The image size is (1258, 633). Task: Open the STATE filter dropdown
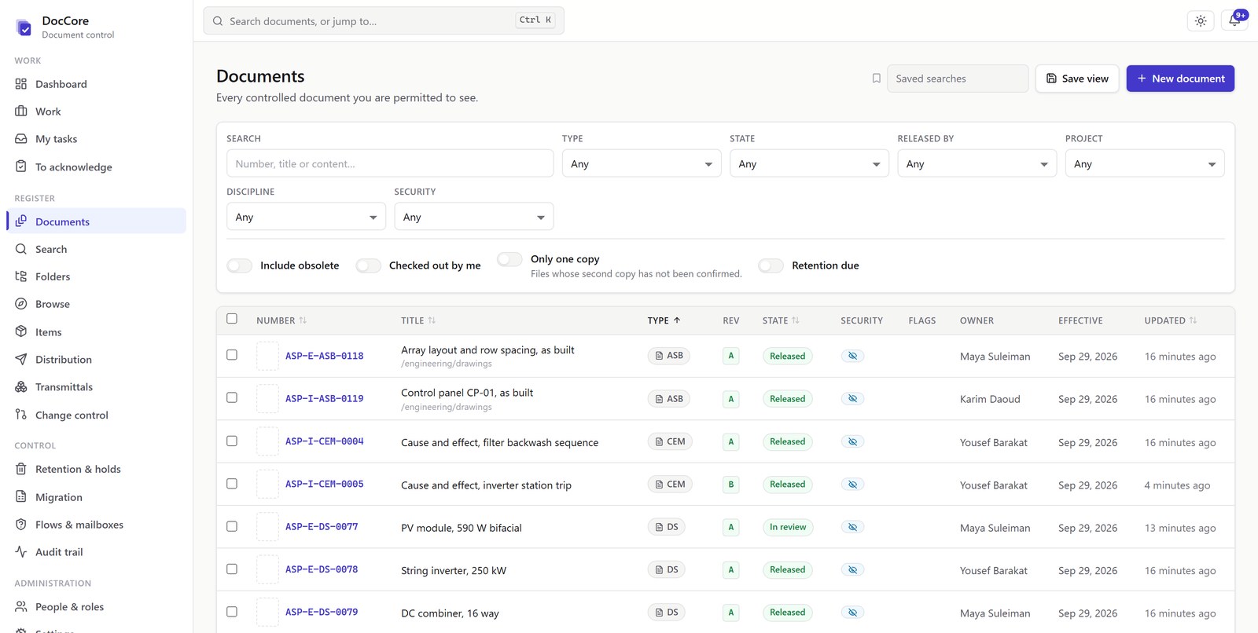[809, 163]
